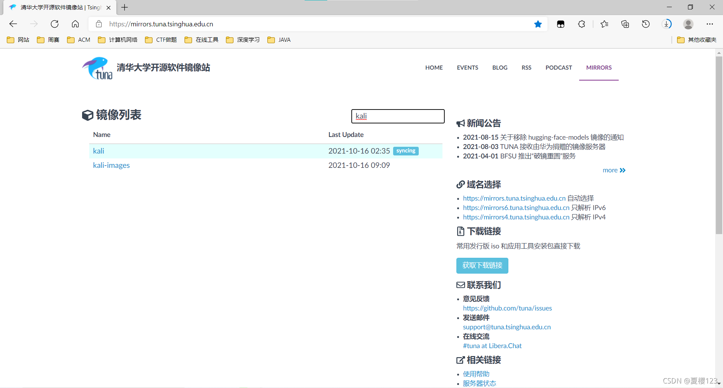The width and height of the screenshot is (723, 388).
Task: Go to browser home page icon
Action: point(75,24)
